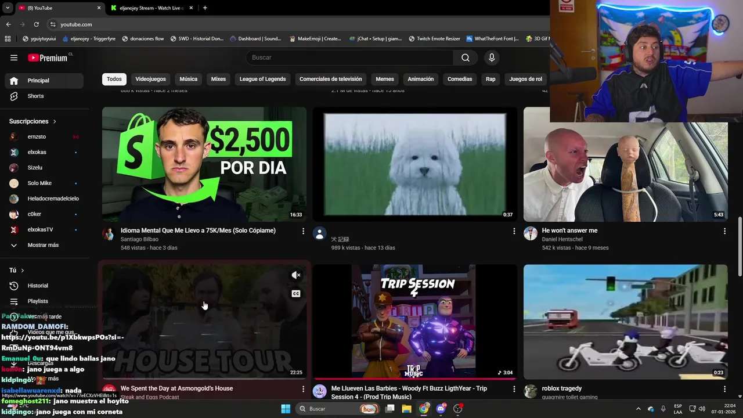743x418 pixels.
Task: Open Twitch Emote Resizer bookmark
Action: [434, 39]
